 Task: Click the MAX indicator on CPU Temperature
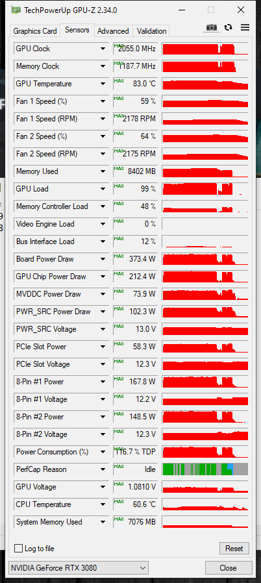click(119, 501)
